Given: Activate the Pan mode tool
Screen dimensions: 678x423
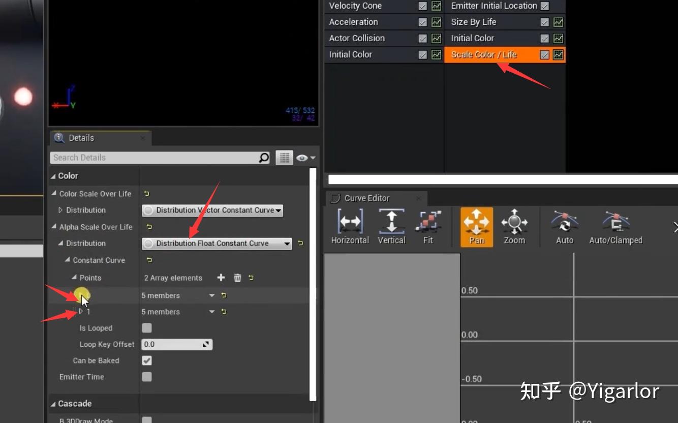Looking at the screenshot, I should click(x=477, y=227).
